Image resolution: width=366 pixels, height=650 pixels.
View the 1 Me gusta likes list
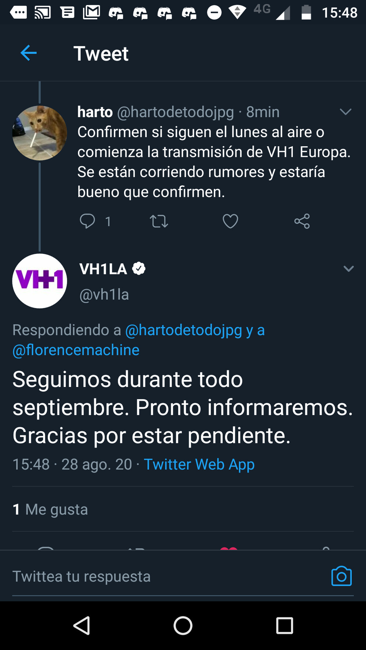tap(50, 509)
